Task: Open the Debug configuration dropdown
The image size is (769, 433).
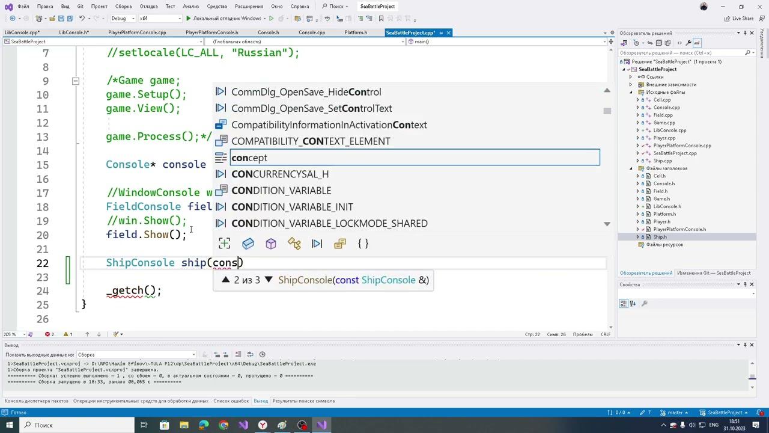Action: click(x=122, y=19)
